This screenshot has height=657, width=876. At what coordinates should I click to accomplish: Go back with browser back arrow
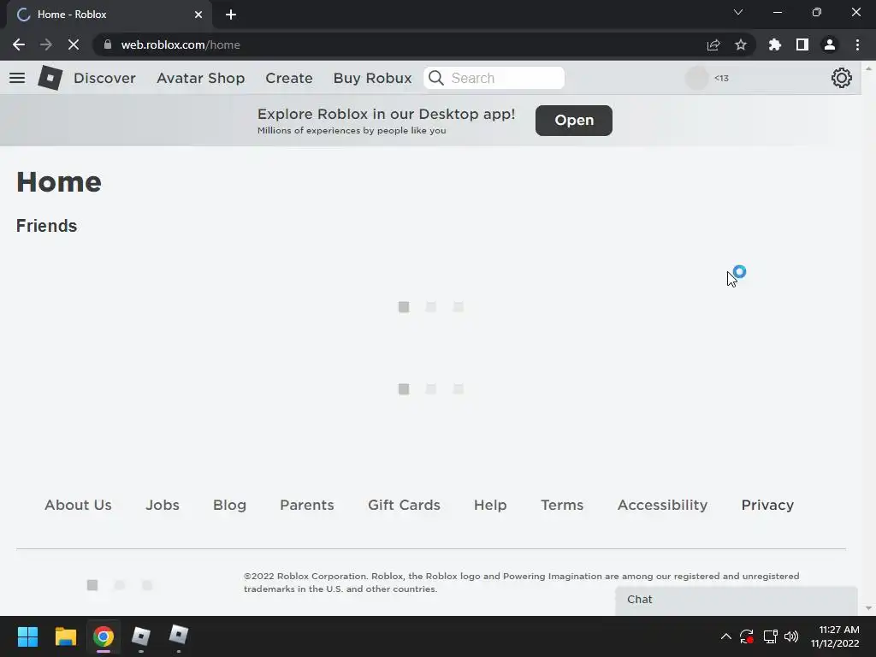(x=19, y=44)
